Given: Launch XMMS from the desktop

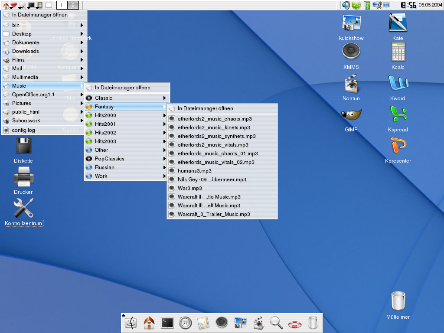Looking at the screenshot, I should (351, 56).
